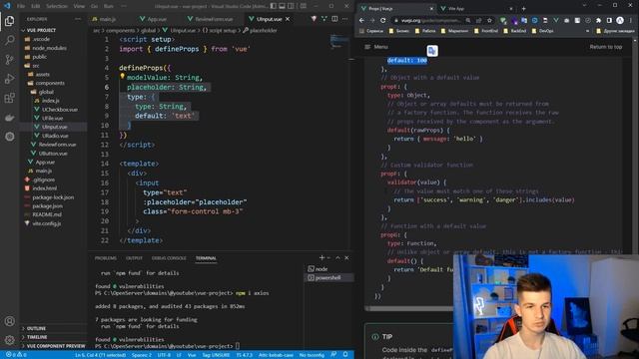Open the browser profile avatar

tap(620, 20)
